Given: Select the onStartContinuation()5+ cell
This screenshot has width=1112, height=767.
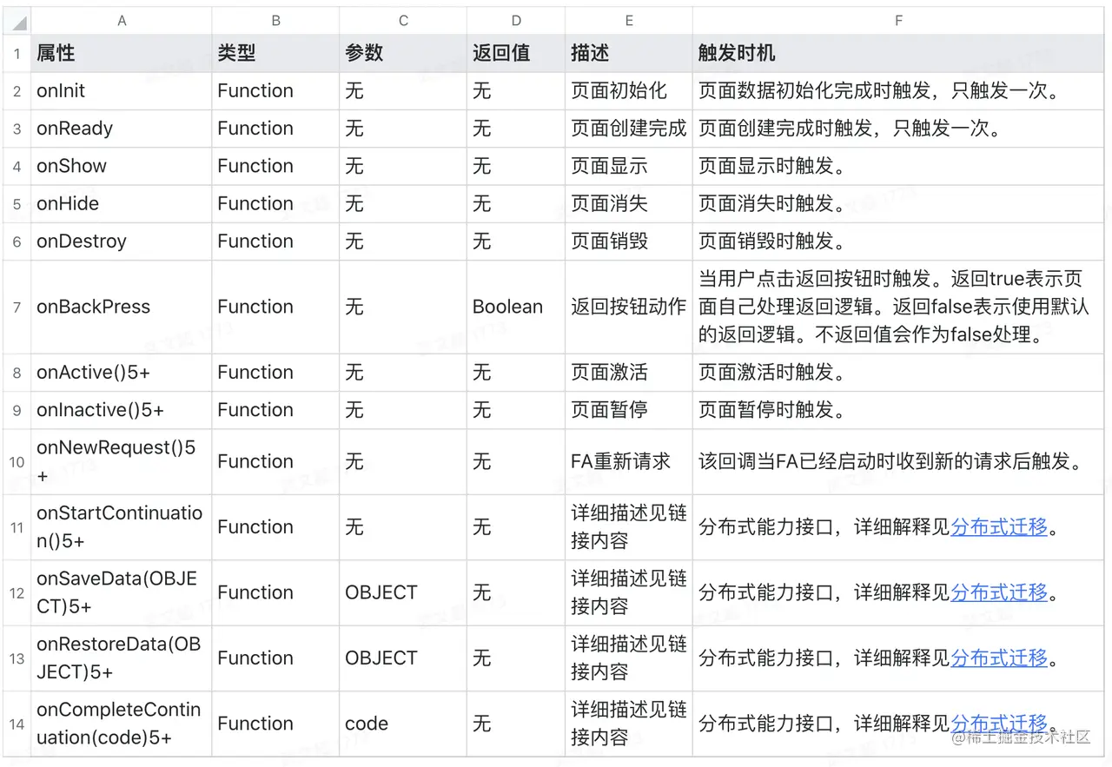Looking at the screenshot, I should tap(122, 526).
